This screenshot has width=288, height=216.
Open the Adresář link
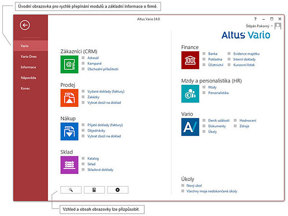point(93,58)
